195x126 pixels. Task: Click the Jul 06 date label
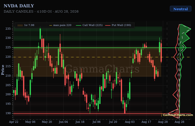[x=96, y=122]
